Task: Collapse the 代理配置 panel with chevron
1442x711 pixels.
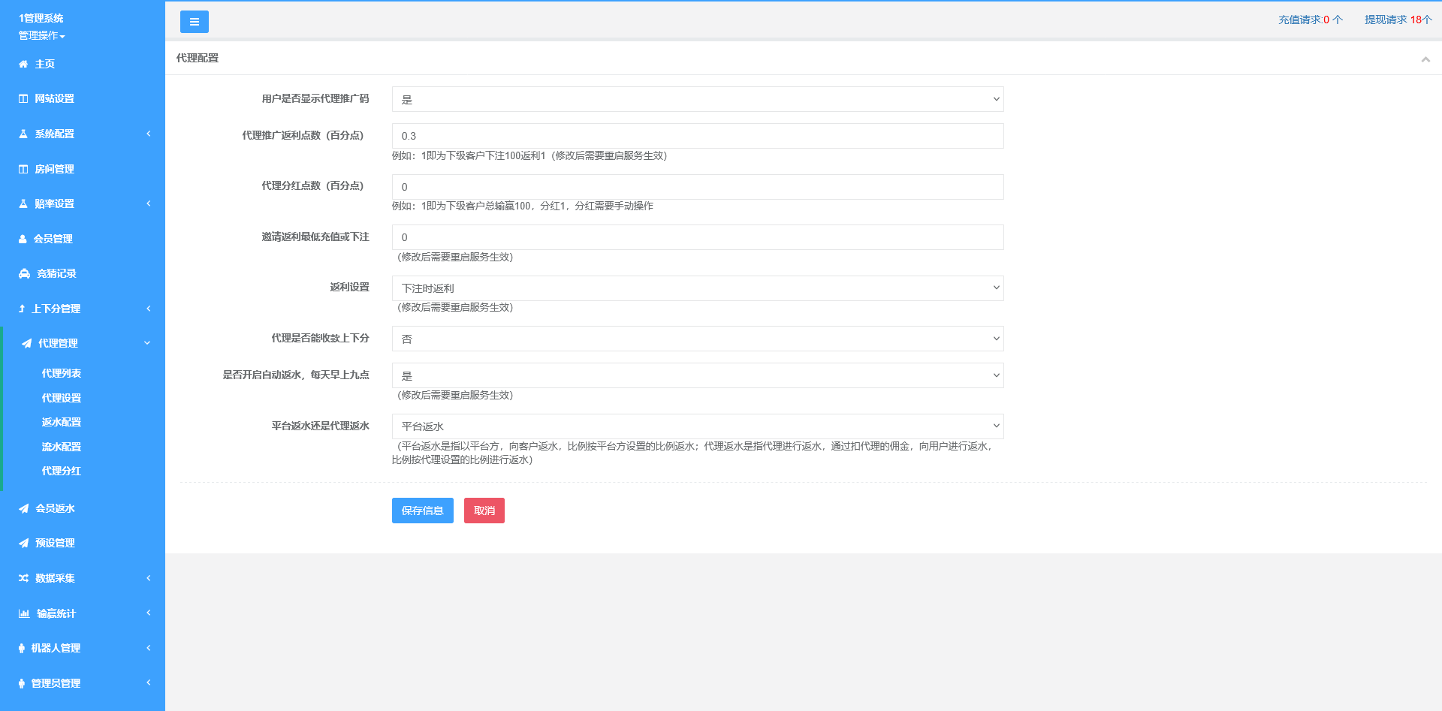Action: pyautogui.click(x=1425, y=59)
